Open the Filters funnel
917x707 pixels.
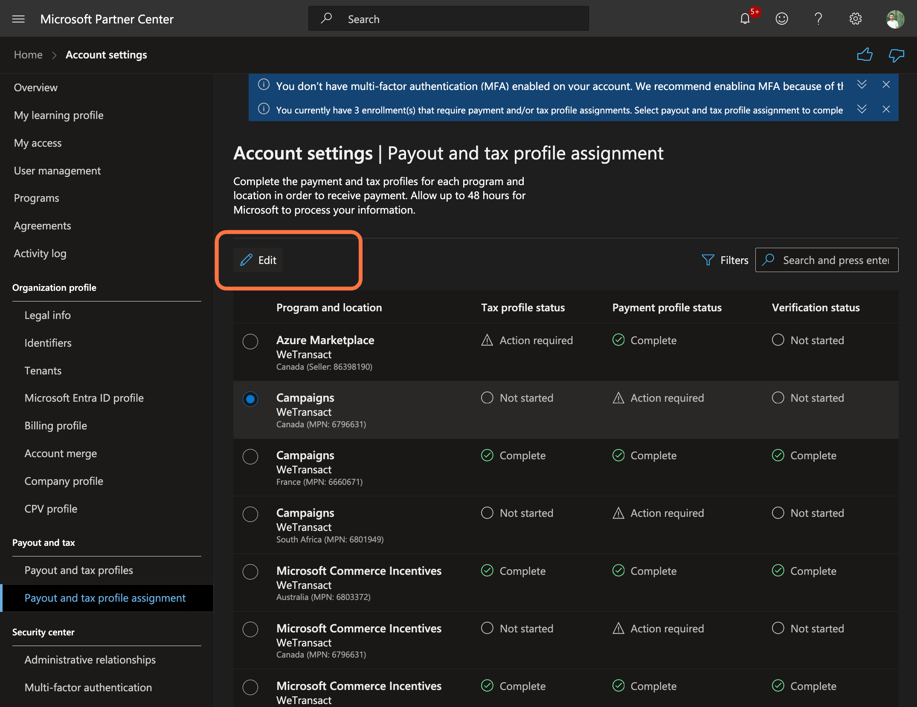(x=725, y=260)
